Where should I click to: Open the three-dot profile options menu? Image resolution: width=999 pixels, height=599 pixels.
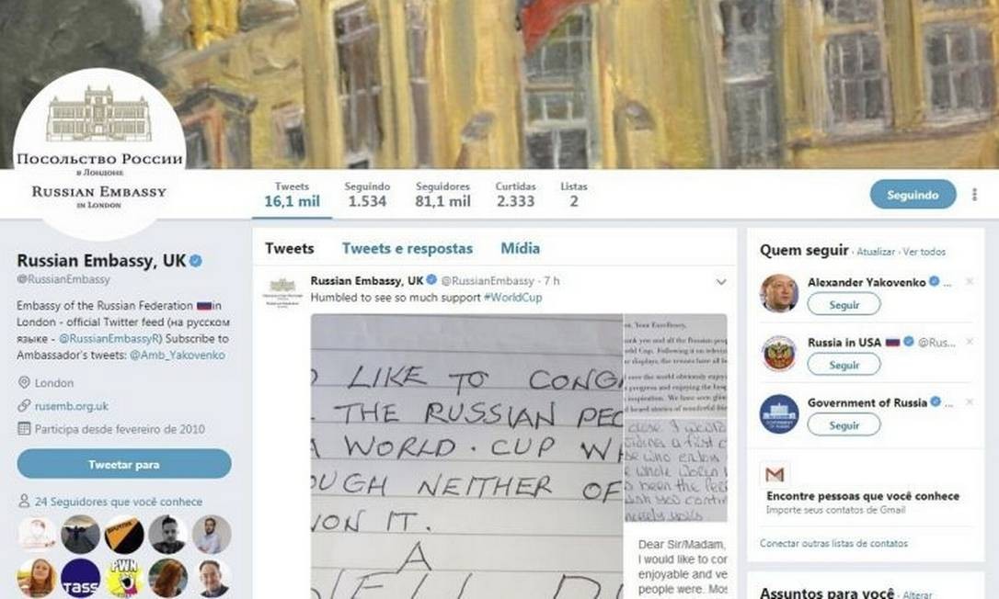(974, 195)
